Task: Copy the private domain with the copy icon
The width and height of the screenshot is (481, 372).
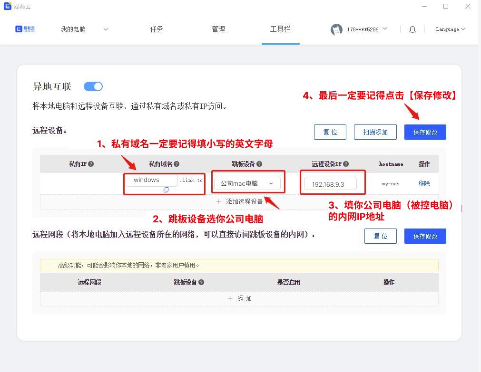Action: pyautogui.click(x=166, y=190)
